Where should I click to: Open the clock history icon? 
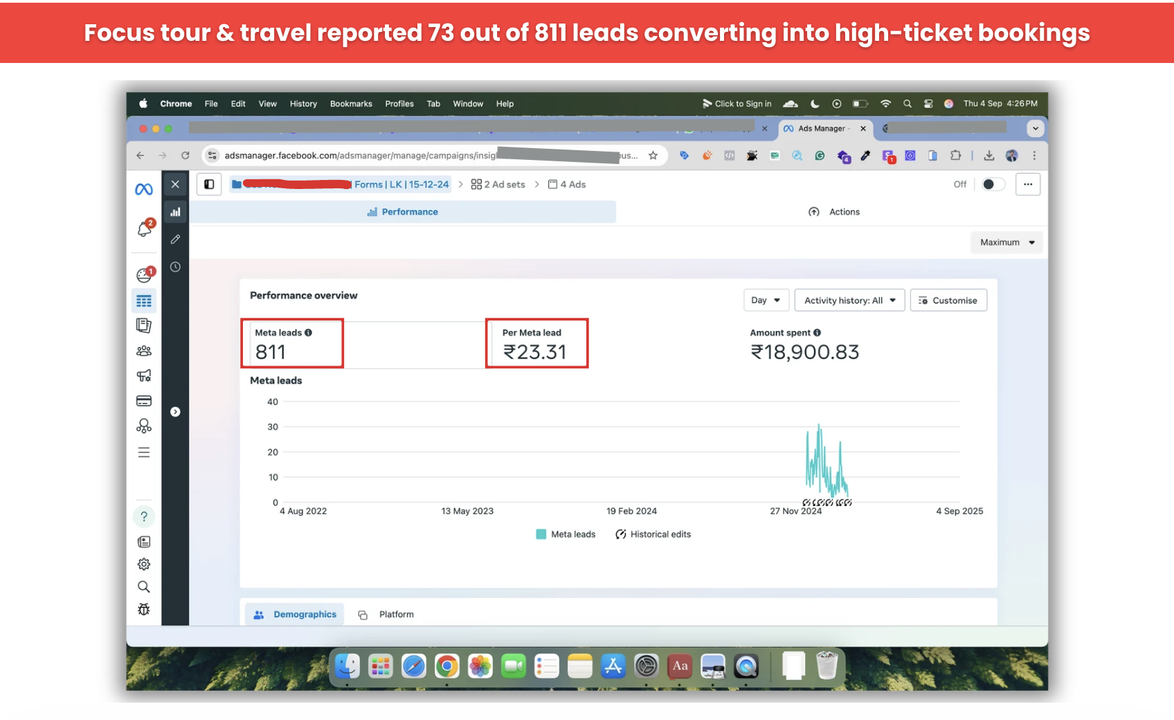click(175, 267)
